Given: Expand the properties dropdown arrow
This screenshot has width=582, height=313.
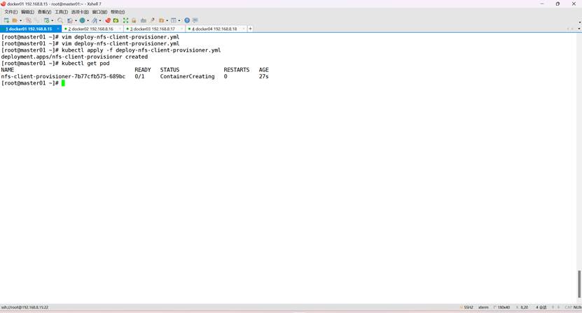Looking at the screenshot, I should coord(53,20).
